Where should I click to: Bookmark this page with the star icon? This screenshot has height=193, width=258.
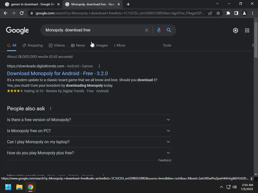(x=218, y=13)
